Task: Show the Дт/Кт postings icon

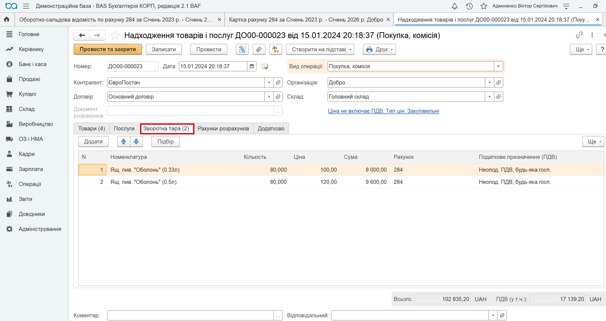Action: [x=276, y=50]
